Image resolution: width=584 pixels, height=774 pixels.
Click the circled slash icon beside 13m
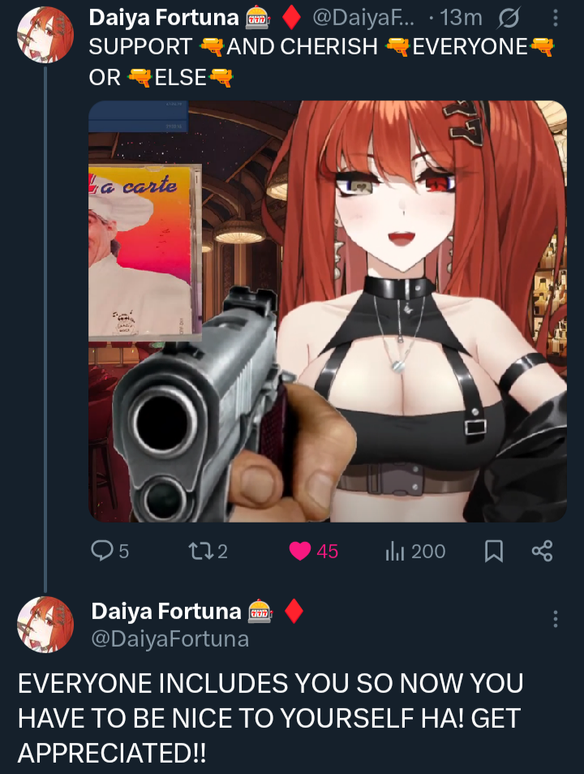(509, 19)
